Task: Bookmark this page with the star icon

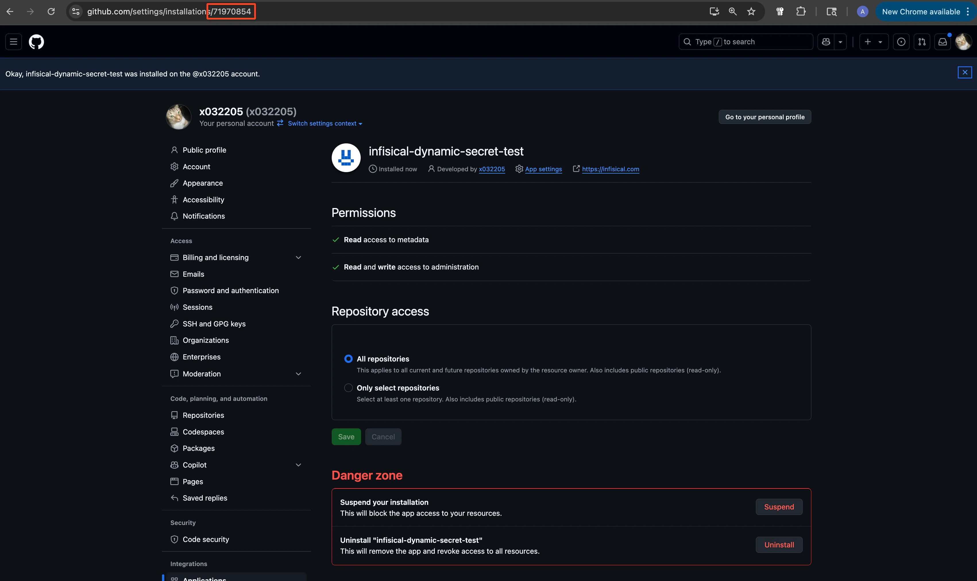Action: 751,12
